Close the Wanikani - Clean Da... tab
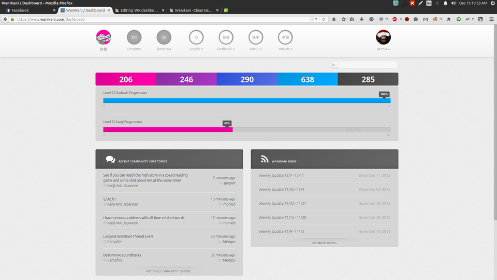The image size is (497, 280). 217,10
